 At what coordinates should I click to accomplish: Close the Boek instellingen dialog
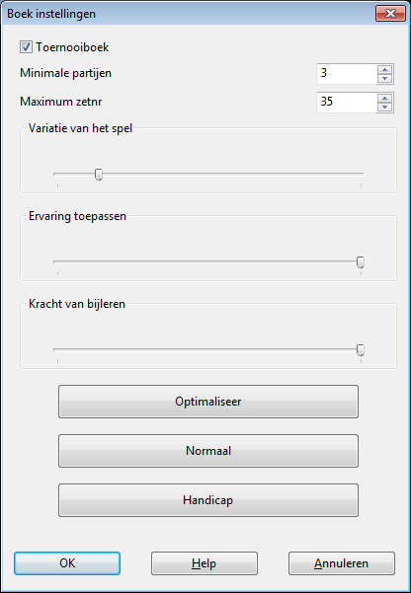click(x=390, y=14)
